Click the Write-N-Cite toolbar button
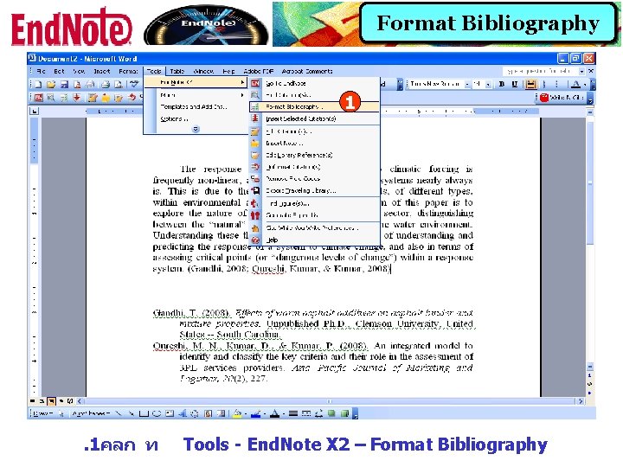This screenshot has width=623, height=467. [562, 97]
